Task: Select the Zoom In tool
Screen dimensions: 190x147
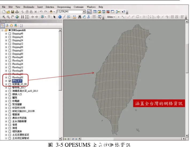Action: pyautogui.click(x=4, y=17)
